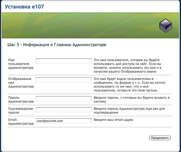Click the 'Введите пароль, с которым' hint
Viewport: 181px width, 152px height.
pos(132,99)
